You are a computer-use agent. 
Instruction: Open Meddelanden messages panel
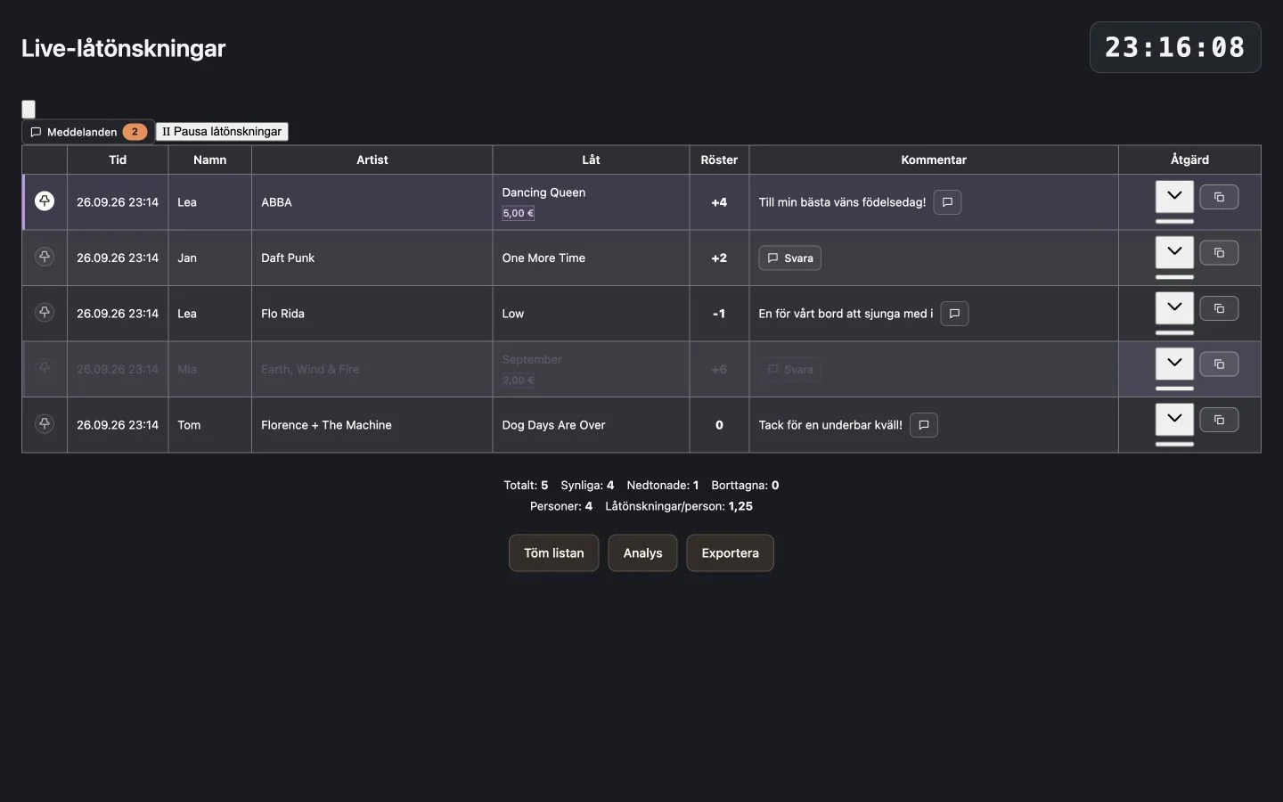88,132
